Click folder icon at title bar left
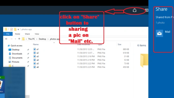The width and height of the screenshot is (174, 98). click(x=6, y=29)
